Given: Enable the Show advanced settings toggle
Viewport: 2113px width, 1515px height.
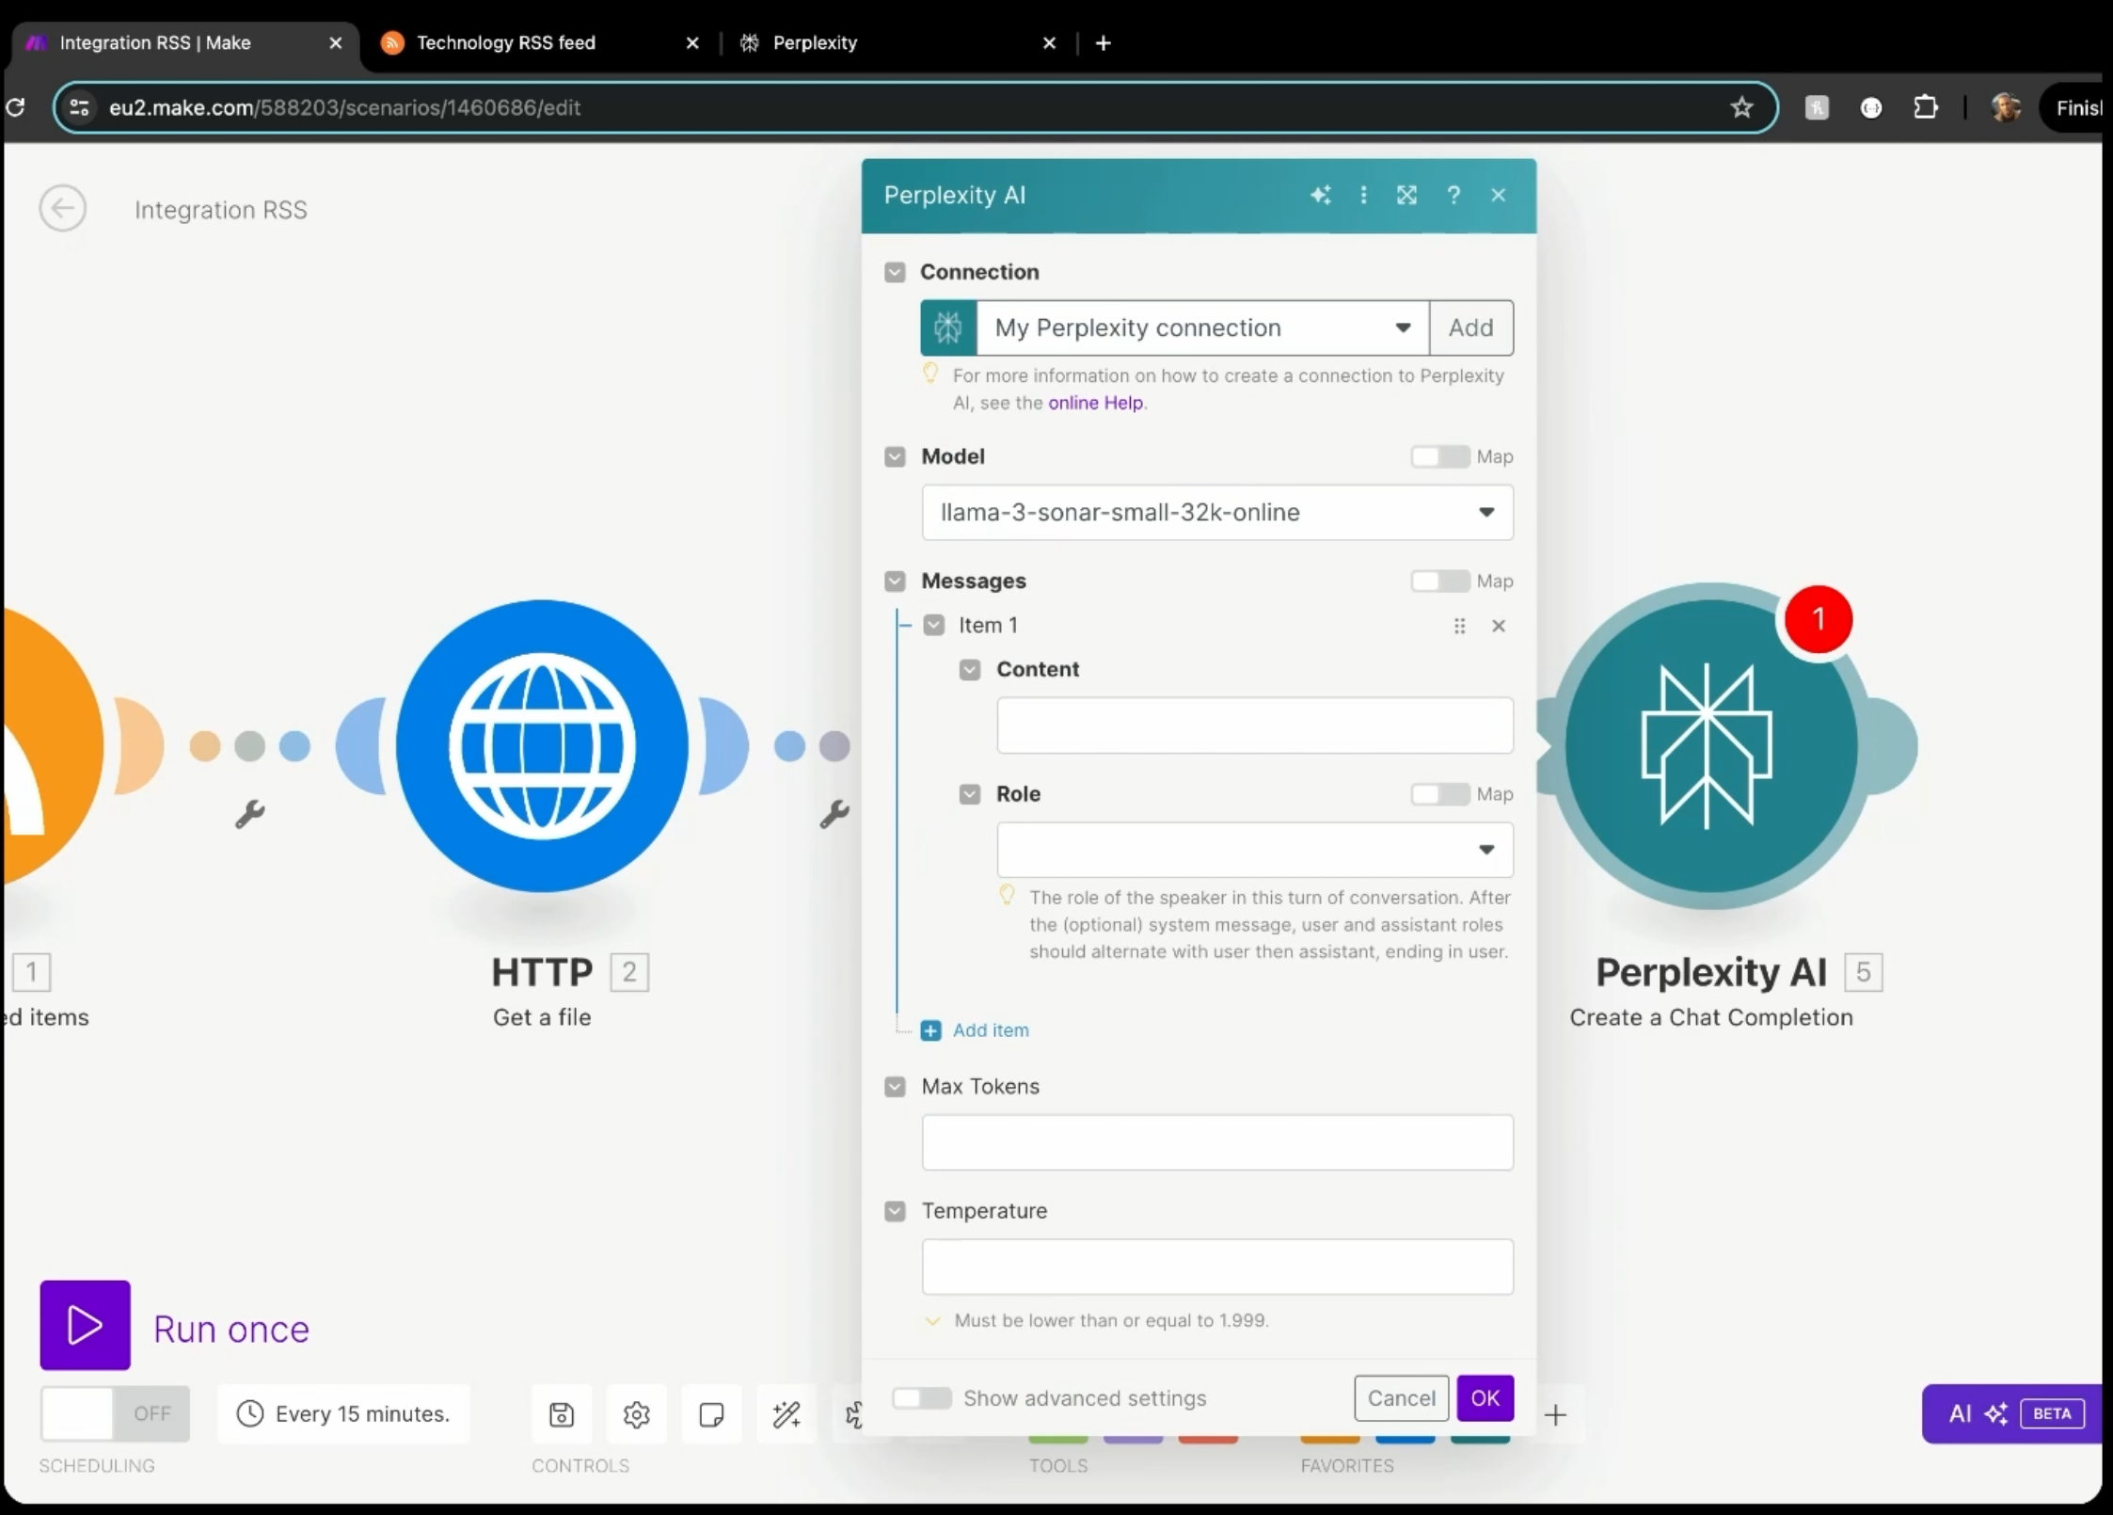Looking at the screenshot, I should pyautogui.click(x=922, y=1398).
